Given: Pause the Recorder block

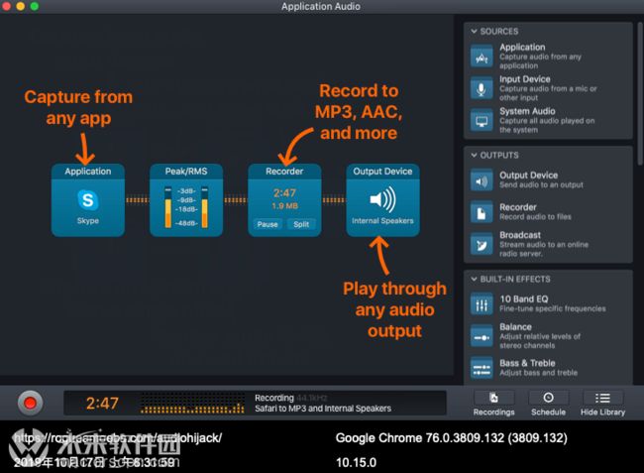Looking at the screenshot, I should 268,224.
